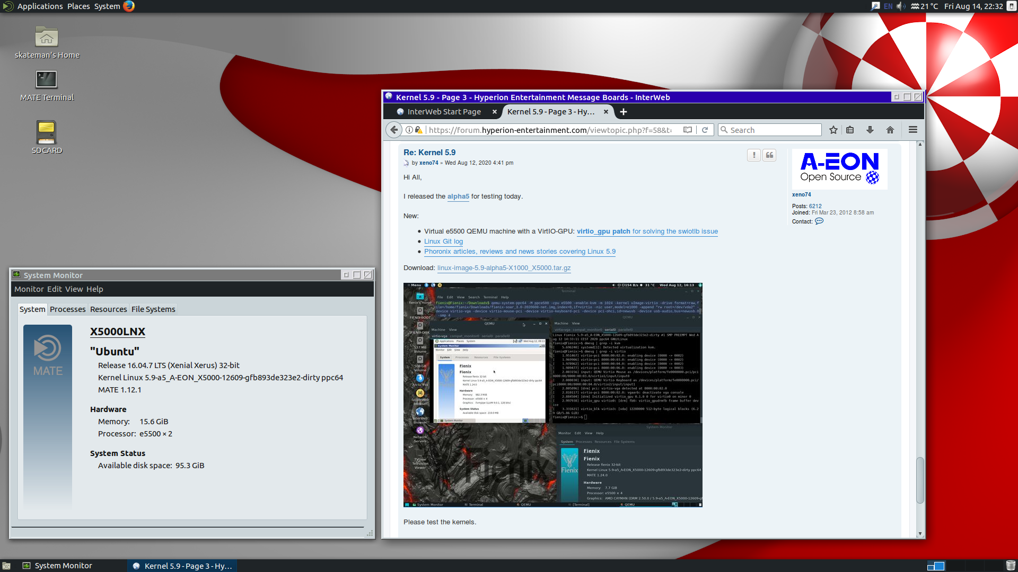1018x572 pixels.
Task: Open skateman's Home desktop folder icon
Action: (x=47, y=37)
